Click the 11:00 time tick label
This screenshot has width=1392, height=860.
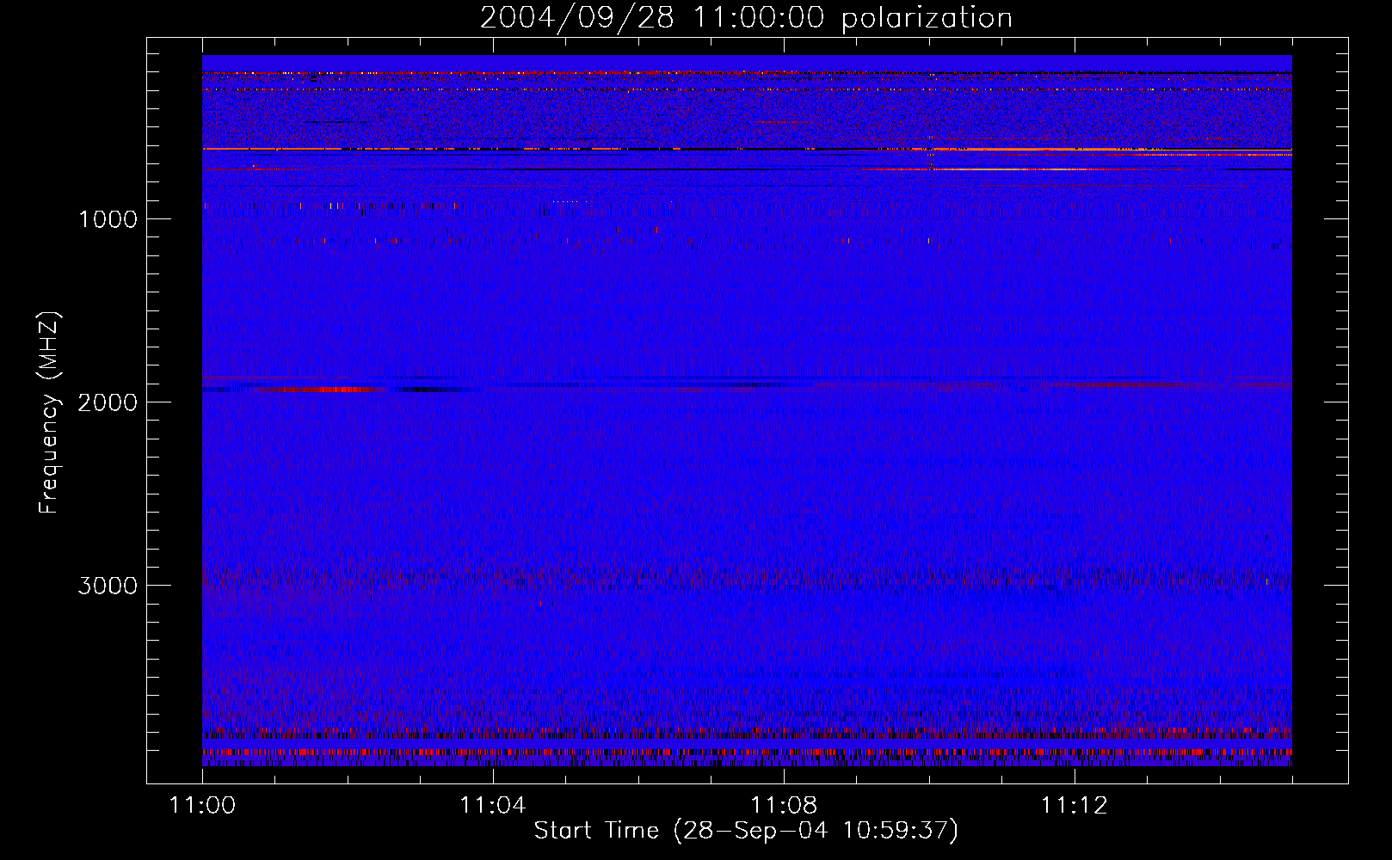tap(202, 806)
